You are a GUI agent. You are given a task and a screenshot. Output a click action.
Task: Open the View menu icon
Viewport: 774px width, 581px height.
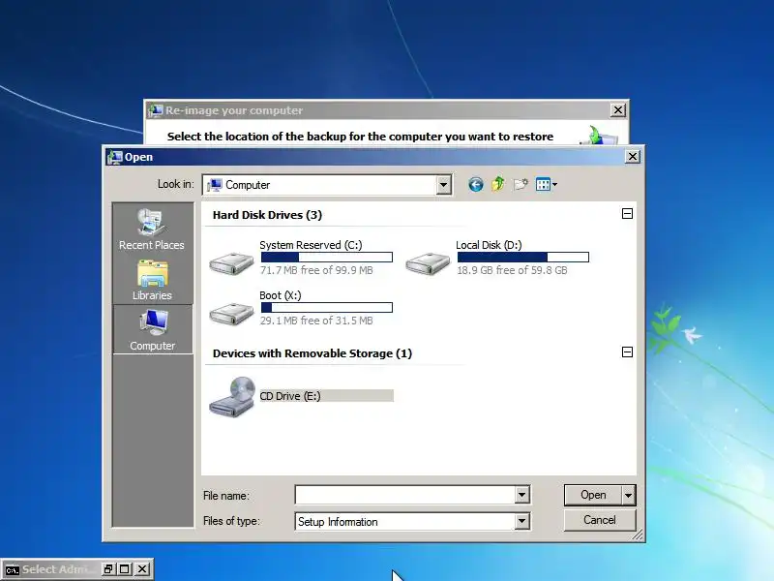point(543,185)
